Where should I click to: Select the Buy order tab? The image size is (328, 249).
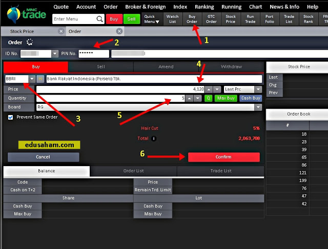tap(36, 67)
